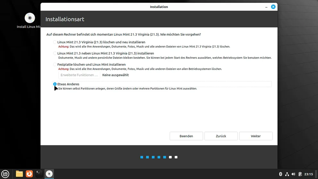This screenshot has width=318, height=179.
Task: Close the Installation window
Action: [x=273, y=7]
